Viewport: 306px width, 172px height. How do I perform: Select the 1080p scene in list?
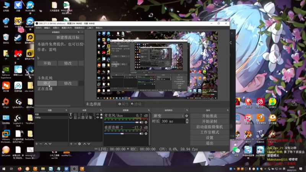tap(51, 118)
